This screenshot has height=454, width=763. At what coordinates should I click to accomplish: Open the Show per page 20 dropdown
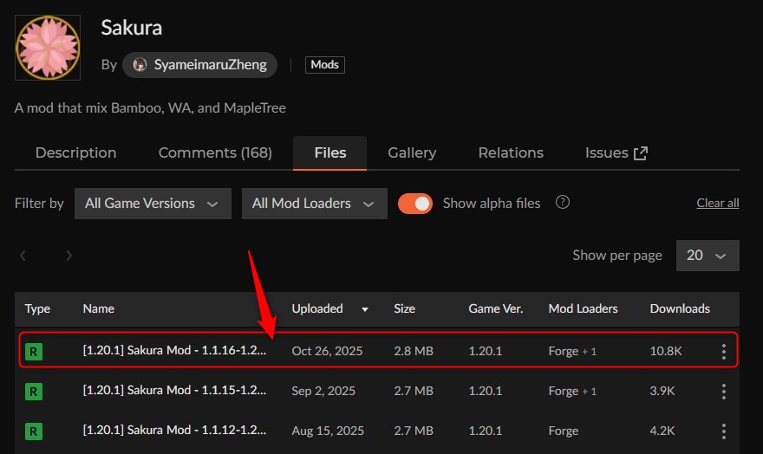(x=708, y=256)
